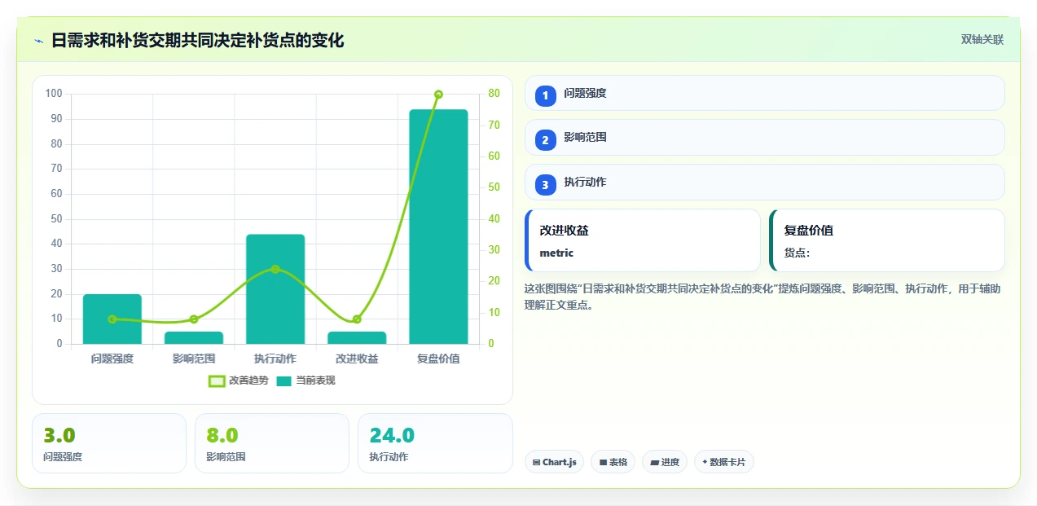This screenshot has height=506, width=1037.
Task: Toggle the 改善趋势 legend item
Action: pyautogui.click(x=238, y=381)
